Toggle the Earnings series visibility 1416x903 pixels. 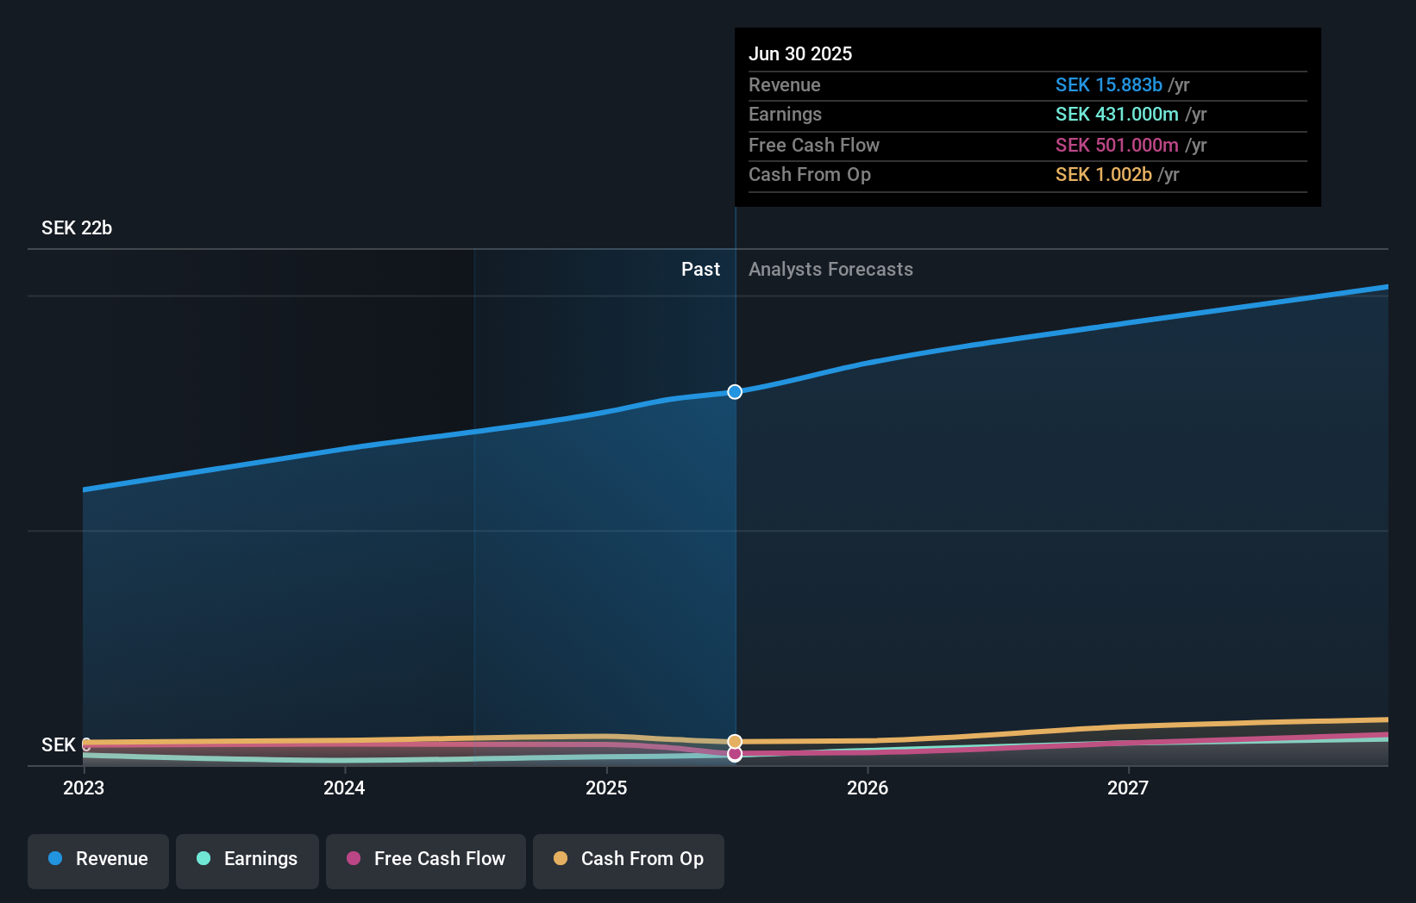pos(247,859)
